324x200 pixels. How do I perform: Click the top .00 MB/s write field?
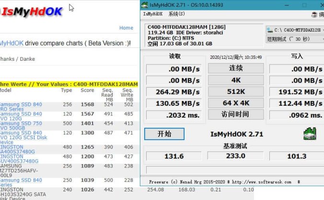[x=296, y=69]
